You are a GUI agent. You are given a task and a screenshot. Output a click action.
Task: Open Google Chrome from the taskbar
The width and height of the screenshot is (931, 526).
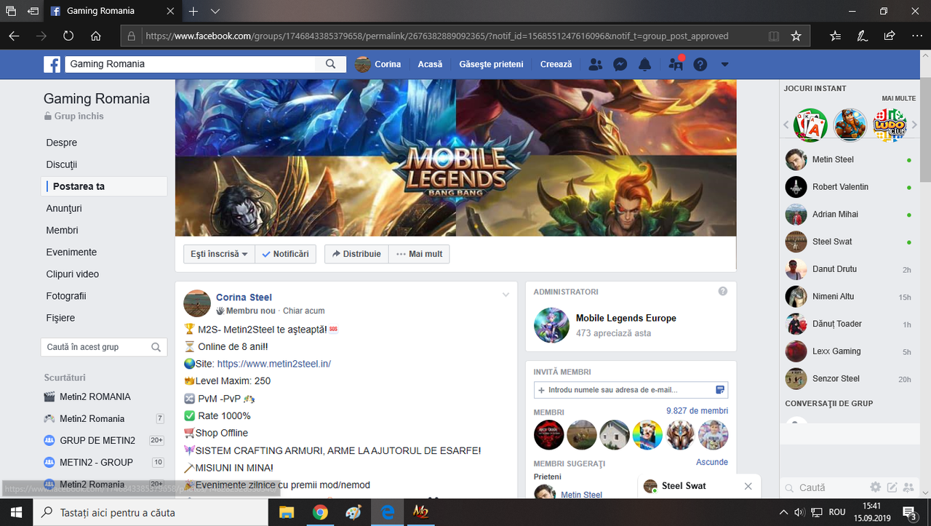320,512
